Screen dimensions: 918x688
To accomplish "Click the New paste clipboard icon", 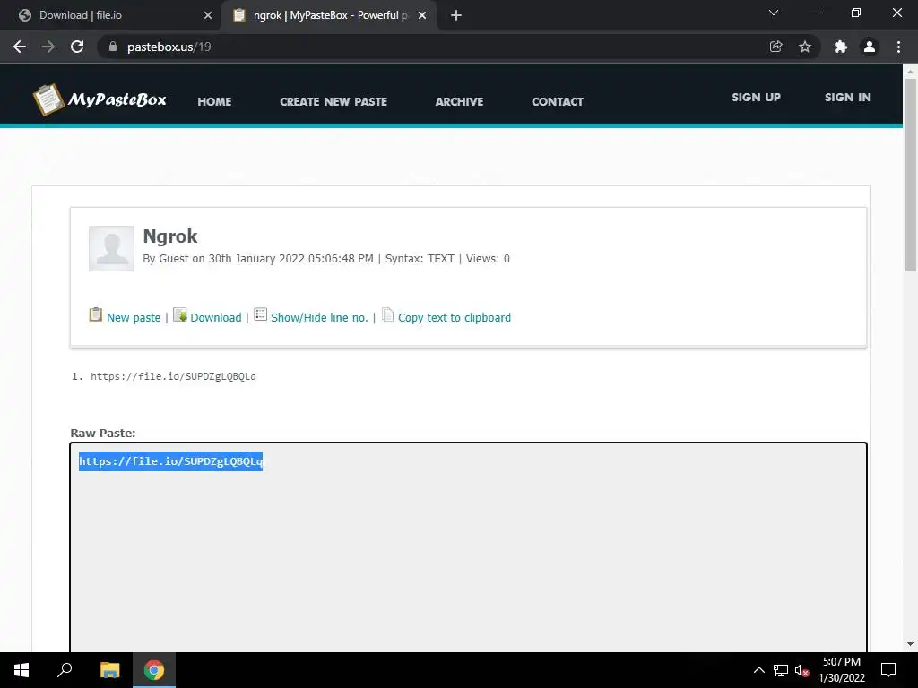I will [x=95, y=314].
